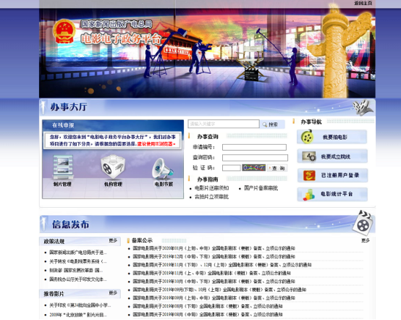Click the green film reel icon
Screen dimensions: 401x320
click(307, 137)
